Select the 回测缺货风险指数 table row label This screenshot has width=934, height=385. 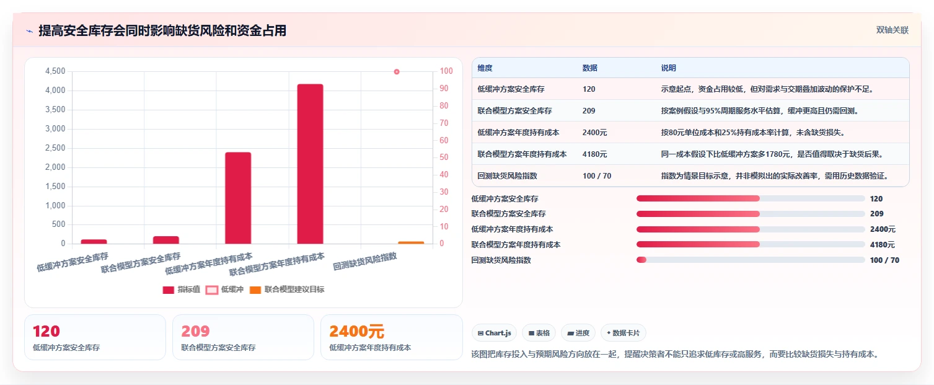coord(507,176)
